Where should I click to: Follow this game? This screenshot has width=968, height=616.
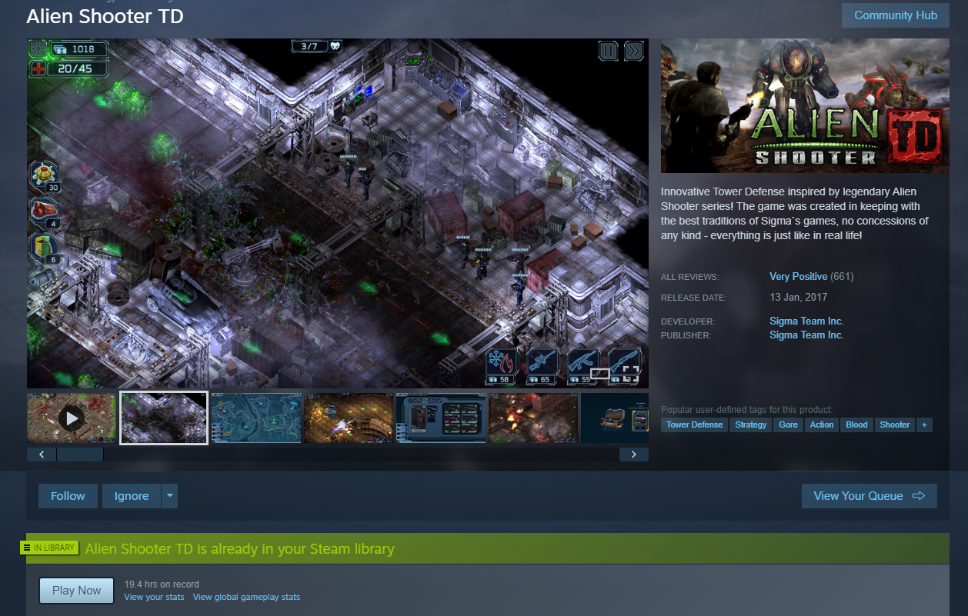pos(68,496)
